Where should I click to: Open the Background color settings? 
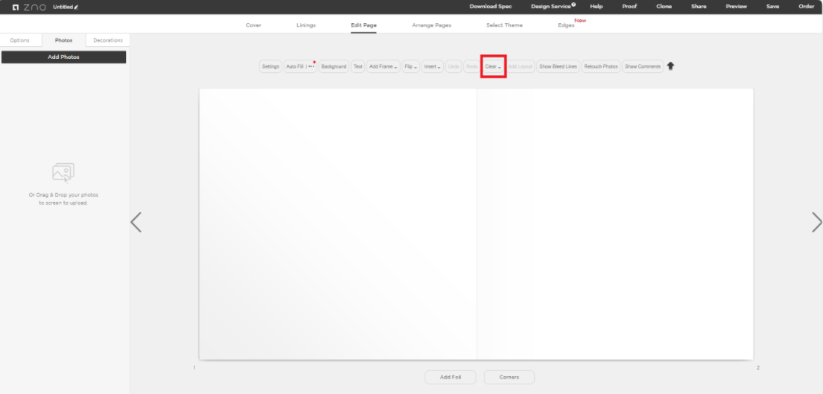tap(334, 66)
